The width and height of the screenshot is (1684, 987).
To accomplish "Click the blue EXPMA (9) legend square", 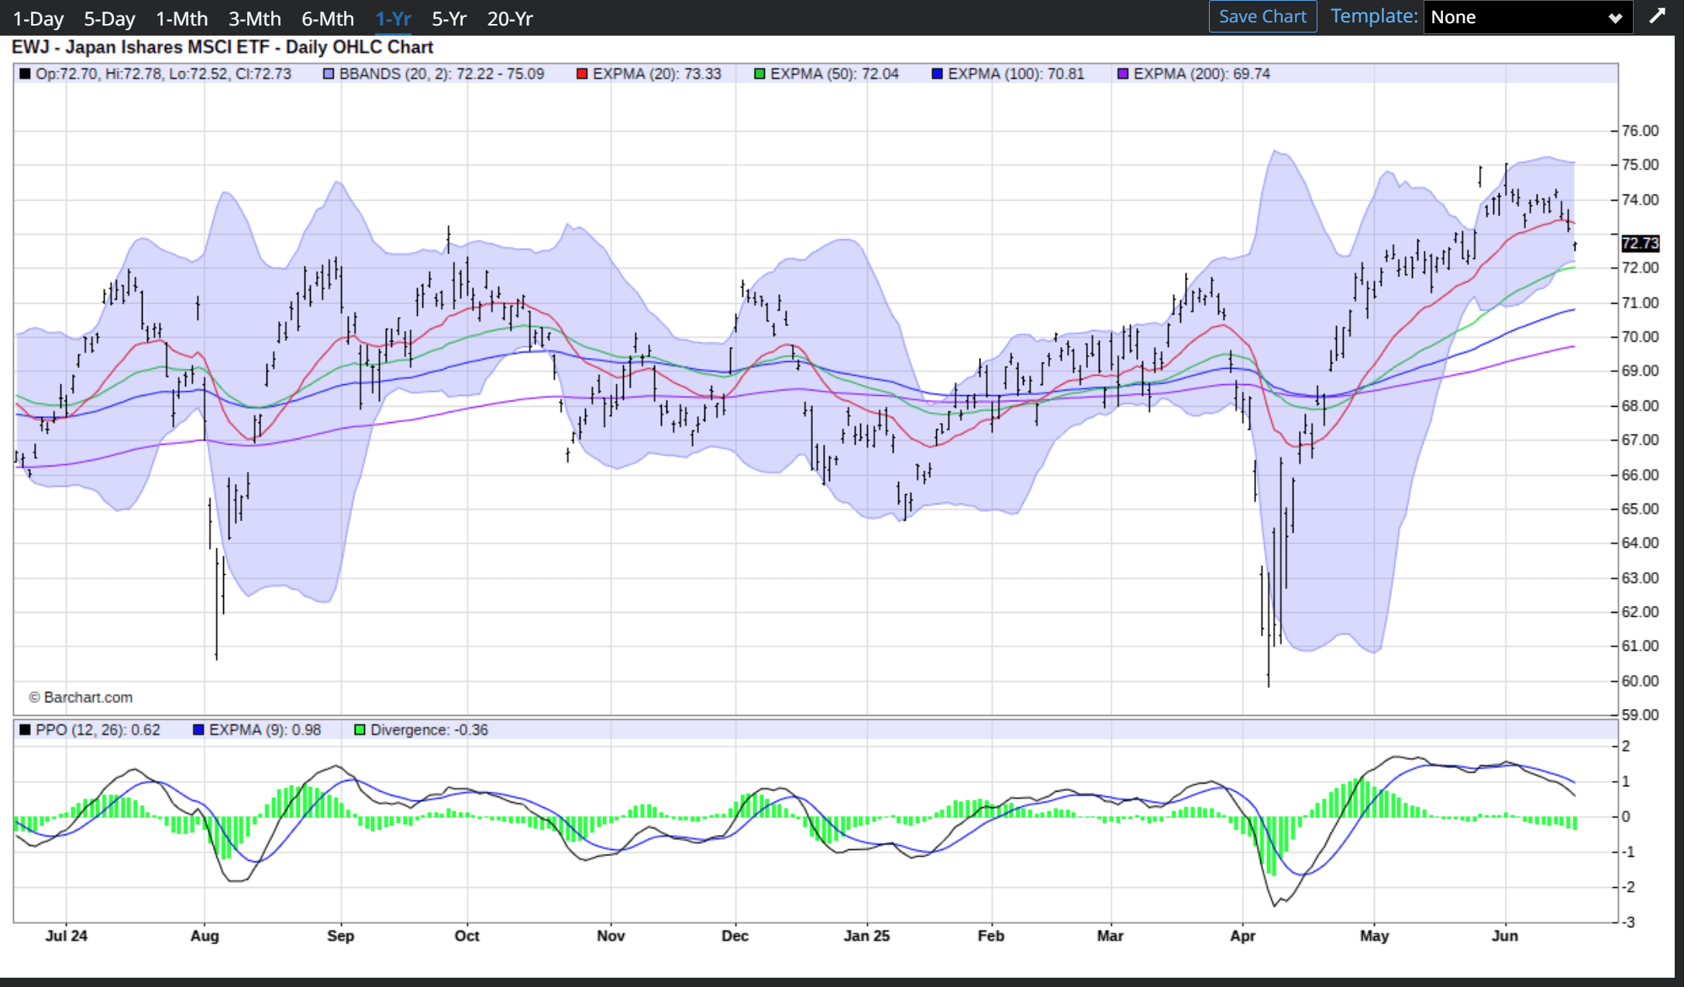I will (x=198, y=730).
